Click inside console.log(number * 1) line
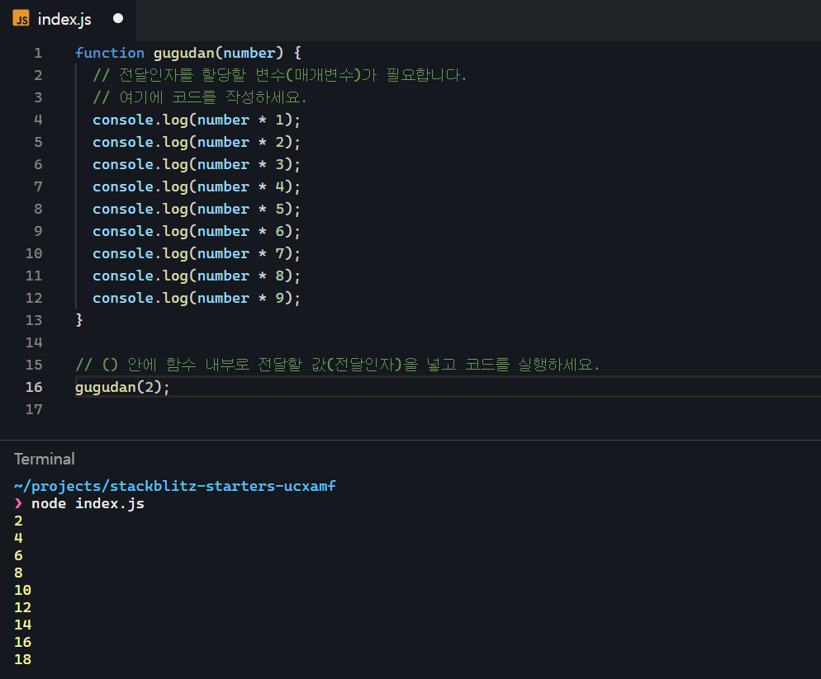Image resolution: width=821 pixels, height=679 pixels. tap(197, 120)
